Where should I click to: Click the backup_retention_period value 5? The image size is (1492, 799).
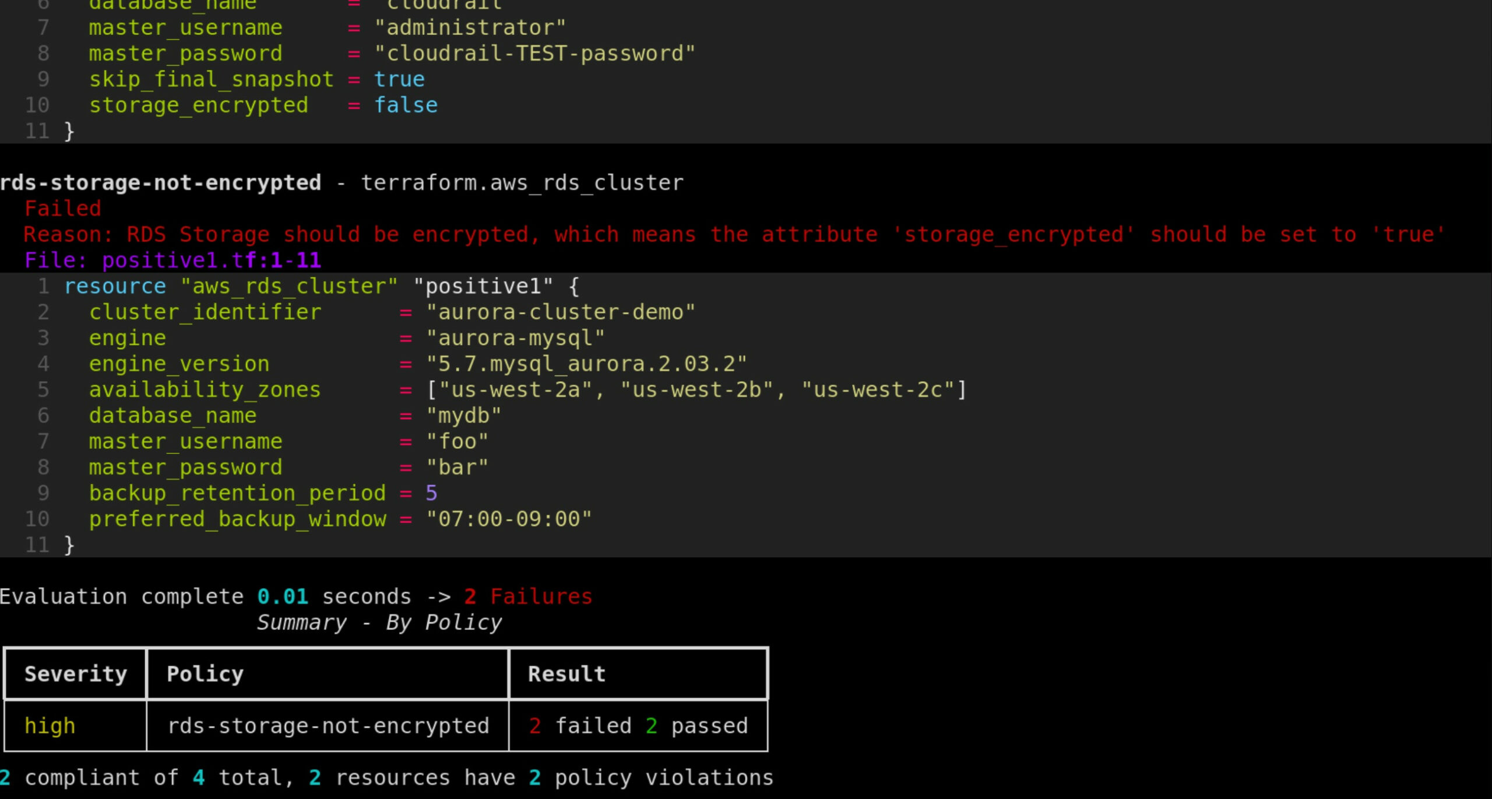[431, 494]
